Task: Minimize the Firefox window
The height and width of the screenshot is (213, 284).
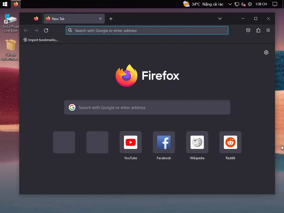Action: (243, 19)
